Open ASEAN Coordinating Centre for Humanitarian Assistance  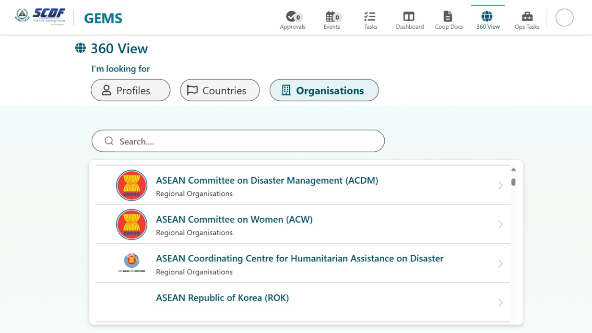point(299,259)
